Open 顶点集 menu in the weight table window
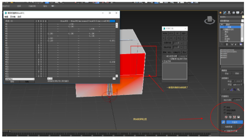247x138 pixels. (x=13, y=17)
